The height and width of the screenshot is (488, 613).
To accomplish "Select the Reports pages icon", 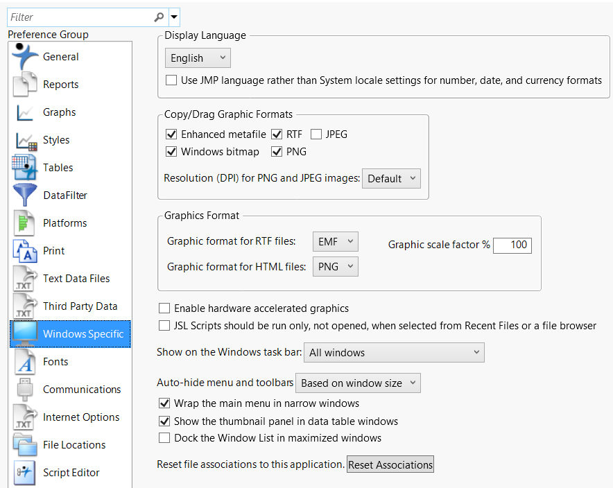I will [25, 85].
